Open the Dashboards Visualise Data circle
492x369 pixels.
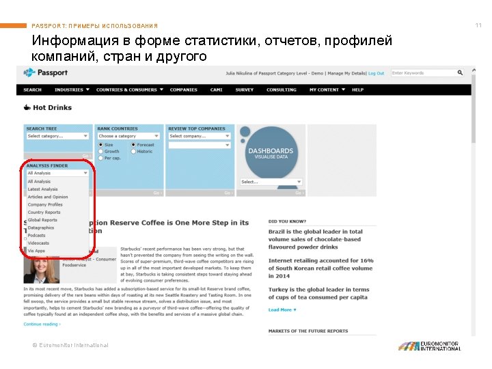(x=271, y=152)
